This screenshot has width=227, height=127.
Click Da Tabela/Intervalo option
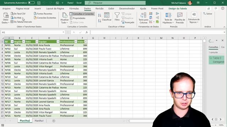(x=21, y=22)
